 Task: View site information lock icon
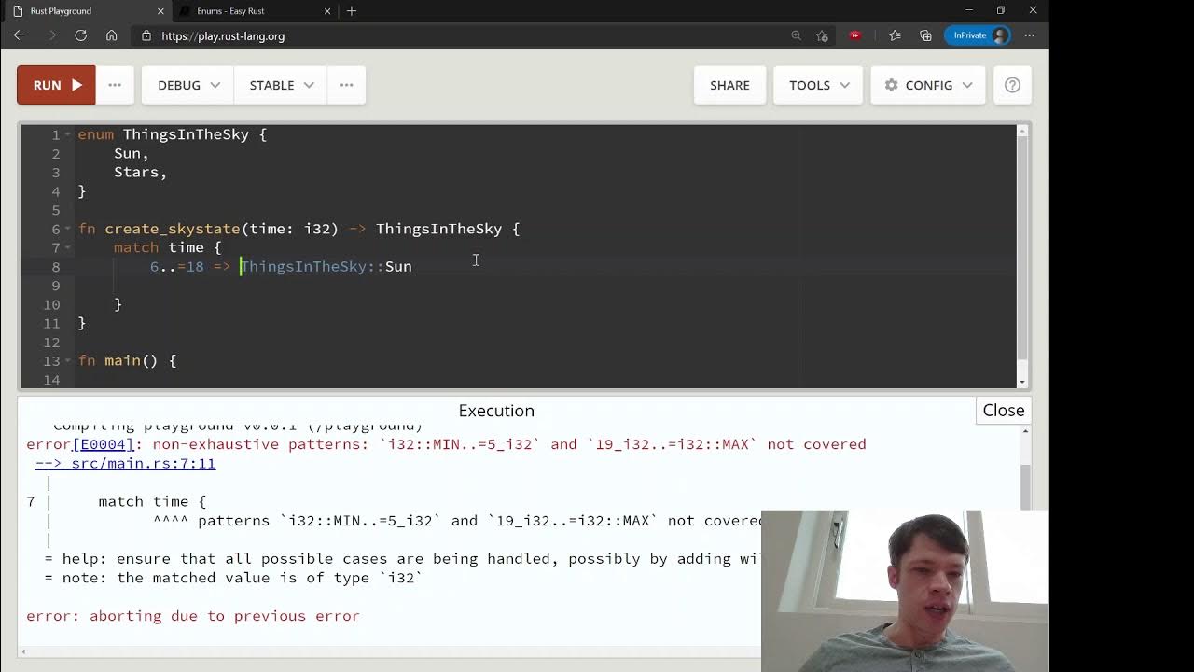click(x=146, y=35)
